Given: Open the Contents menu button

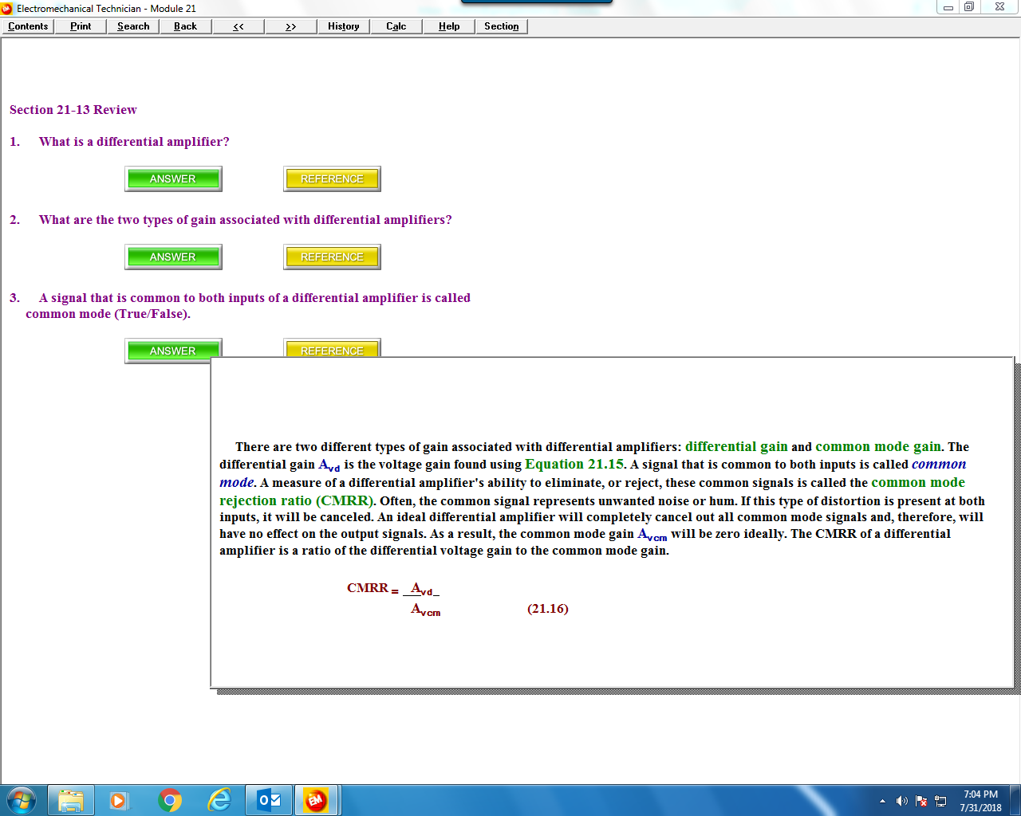Looking at the screenshot, I should click(28, 26).
